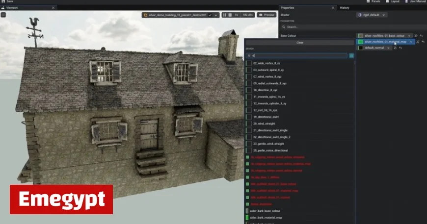Click the square icon in the viewport's top-left corner
The height and width of the screenshot is (224, 427).
point(3,15)
